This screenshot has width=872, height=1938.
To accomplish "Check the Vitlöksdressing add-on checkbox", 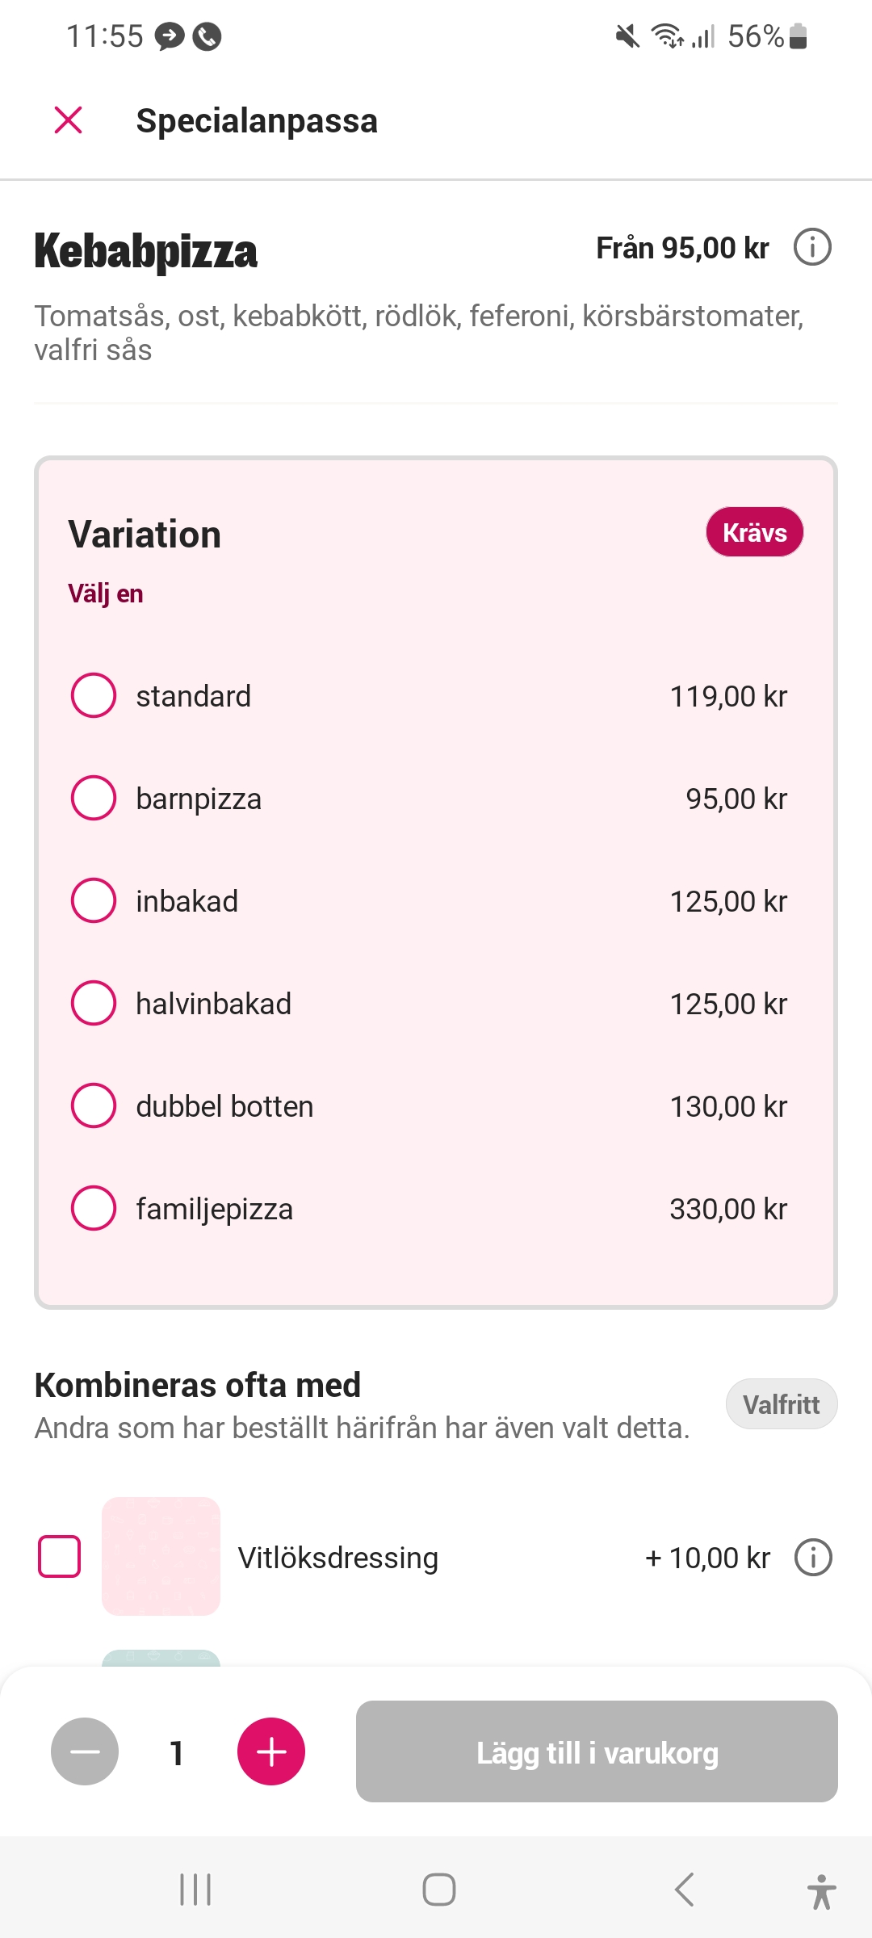I will 60,1557.
